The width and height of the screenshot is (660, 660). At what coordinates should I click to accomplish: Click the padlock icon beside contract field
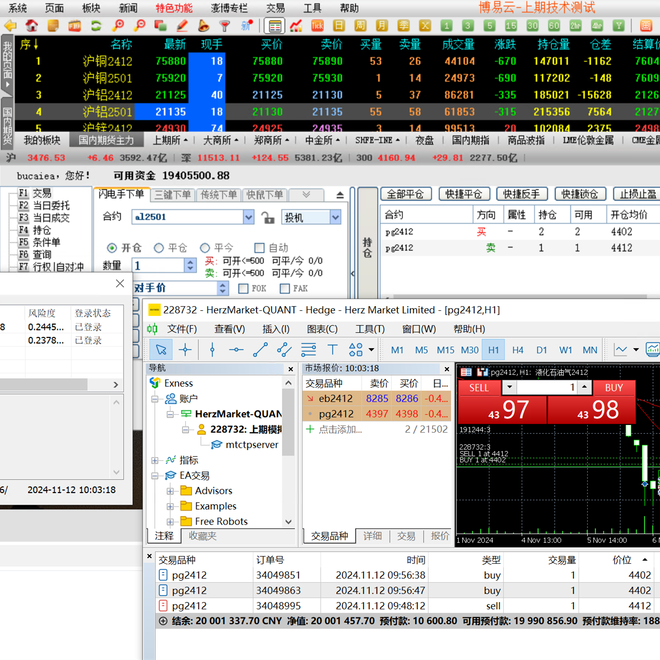pyautogui.click(x=268, y=218)
